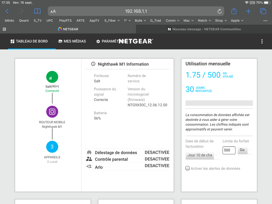Open Safari bookmarks book icon
This screenshot has width=272, height=204.
tap(37, 11)
